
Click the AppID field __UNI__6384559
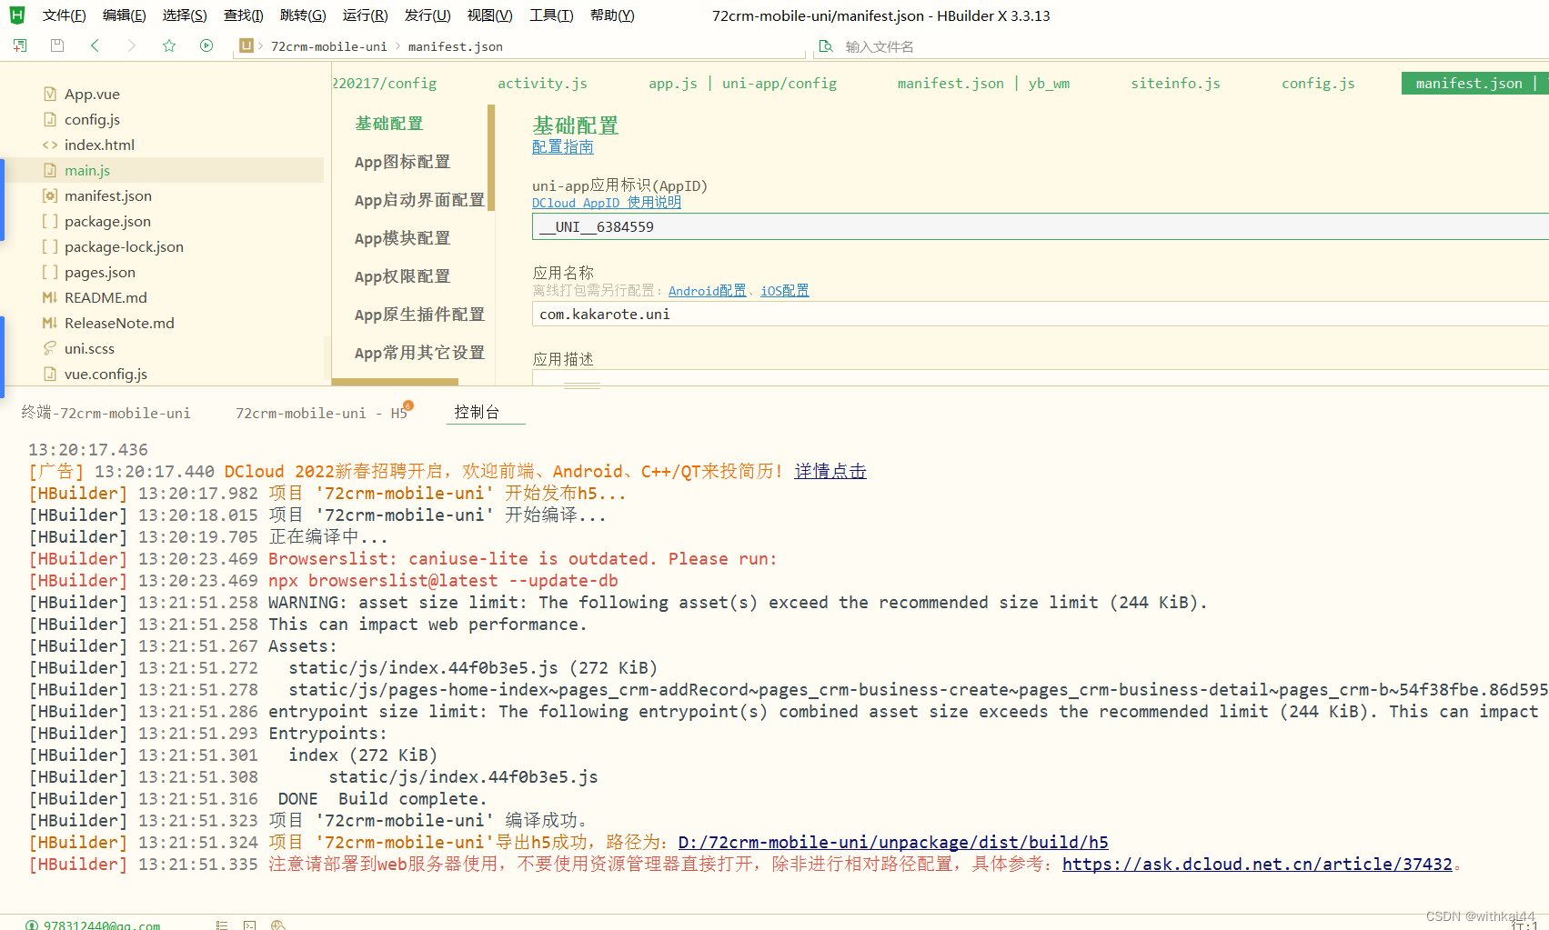[x=1041, y=226]
